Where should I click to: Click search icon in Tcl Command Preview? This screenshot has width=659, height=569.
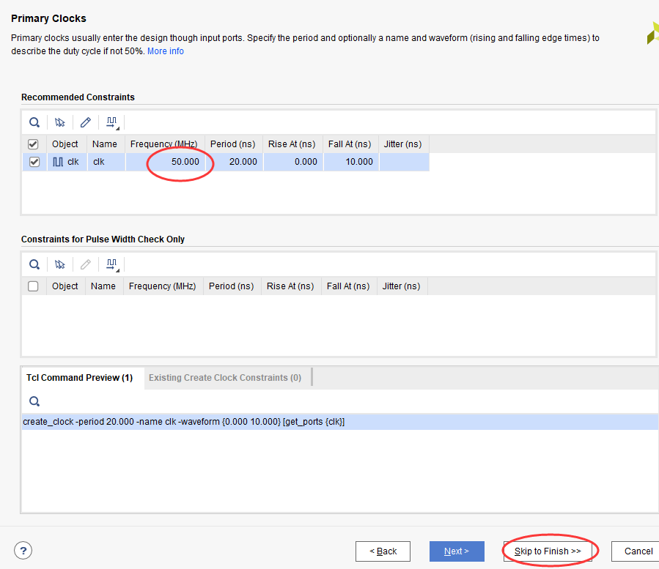pyautogui.click(x=34, y=401)
